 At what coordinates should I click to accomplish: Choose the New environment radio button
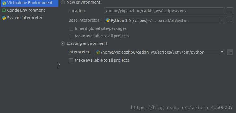coord(63,2)
